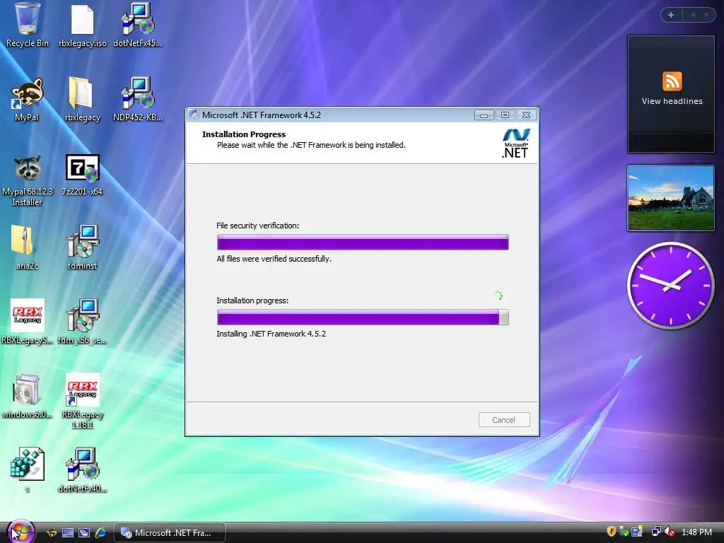
Task: Click View headlines in feed gadget
Action: tap(672, 101)
